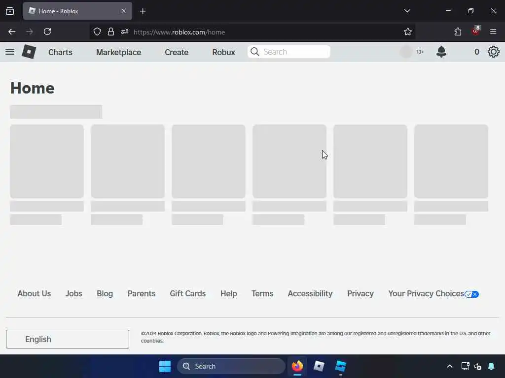Open Firefox View recent browsing button
This screenshot has width=505, height=378.
(10, 11)
